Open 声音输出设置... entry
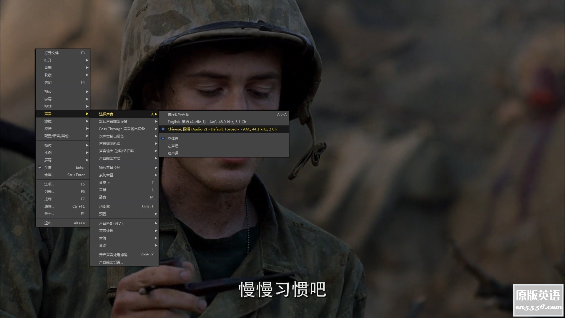Viewport: 565px width, 318px height. tap(124, 262)
